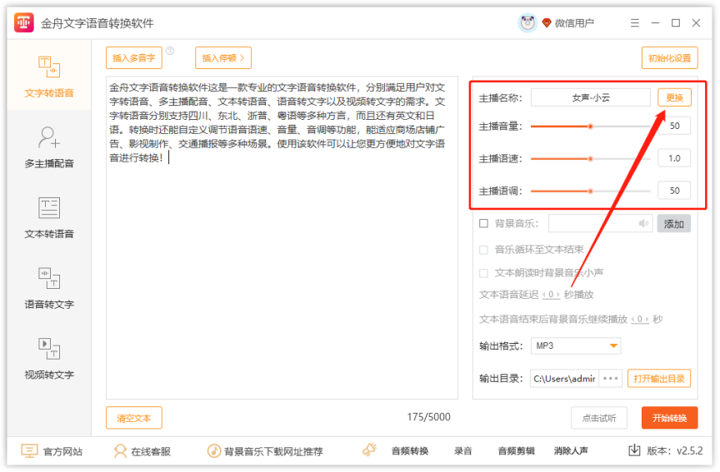The height and width of the screenshot is (472, 720).
Task: Open the 在线客服 link
Action: 151,452
